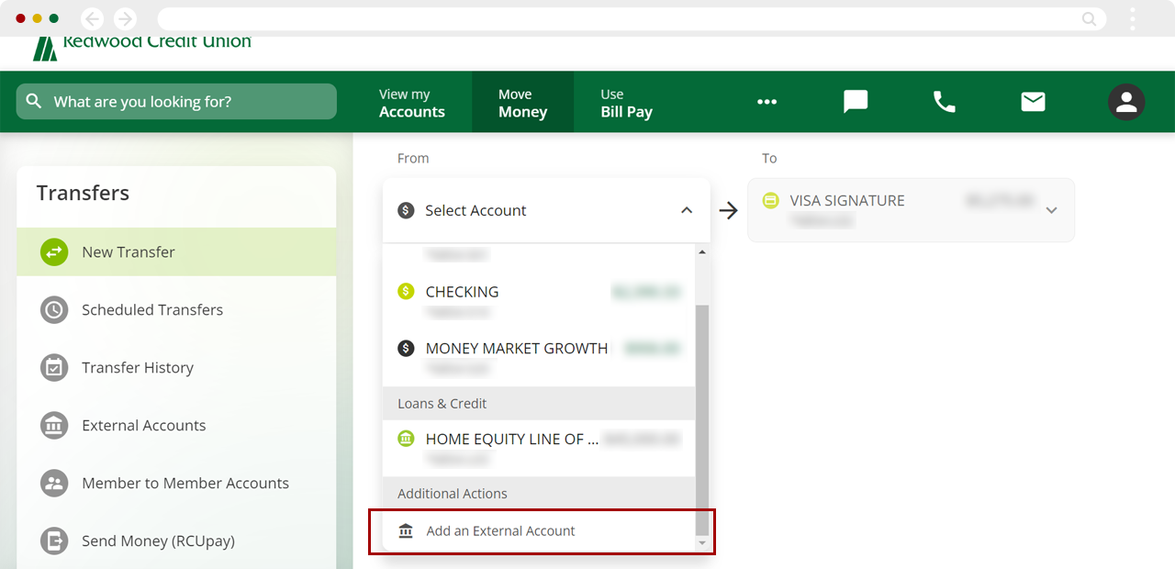Click the Transfer History calendar icon

(54, 367)
